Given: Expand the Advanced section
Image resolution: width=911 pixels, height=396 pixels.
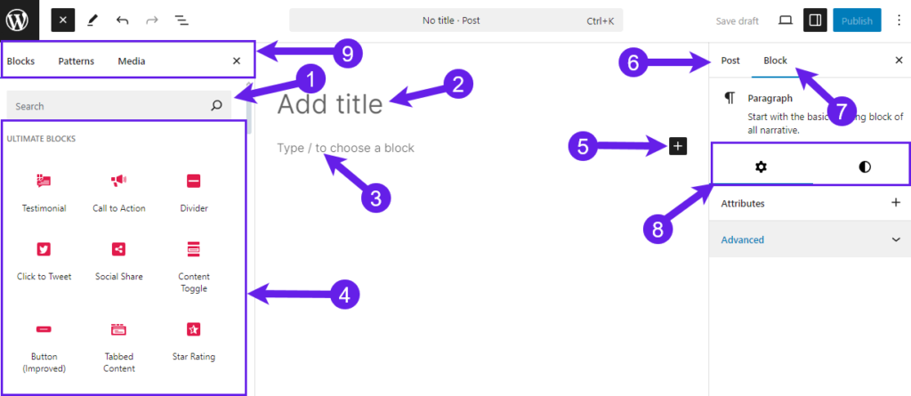Looking at the screenshot, I should click(810, 239).
